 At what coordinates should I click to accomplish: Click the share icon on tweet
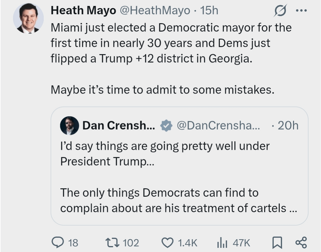(x=300, y=242)
